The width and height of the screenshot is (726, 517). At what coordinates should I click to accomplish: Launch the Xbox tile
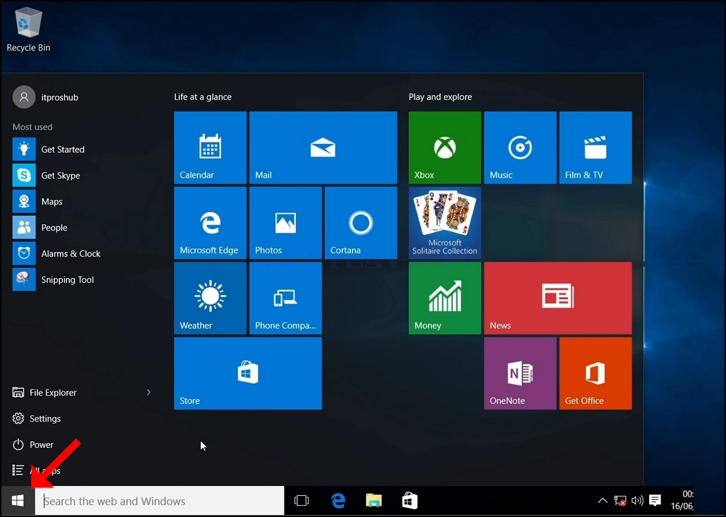pos(445,147)
